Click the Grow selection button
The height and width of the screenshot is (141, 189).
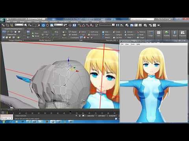tap(35, 33)
